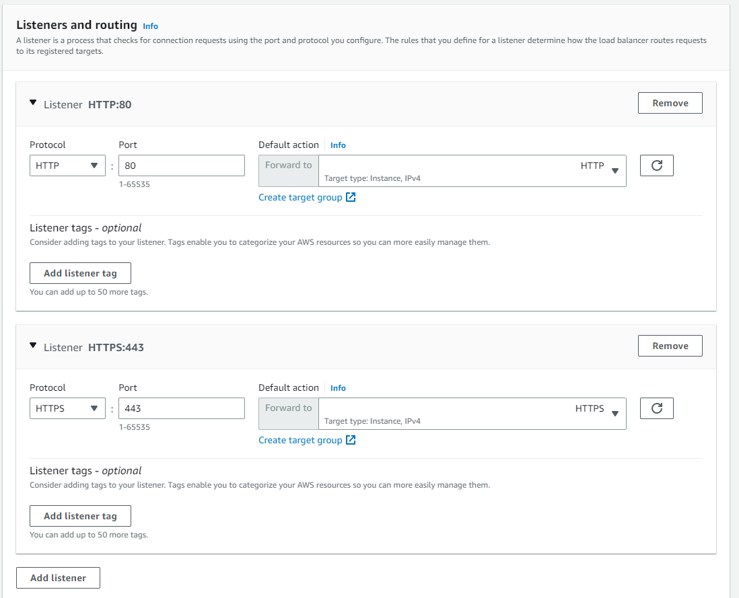This screenshot has width=739, height=598.
Task: Click Target type text in HTTP:80 listener
Action: (x=372, y=178)
